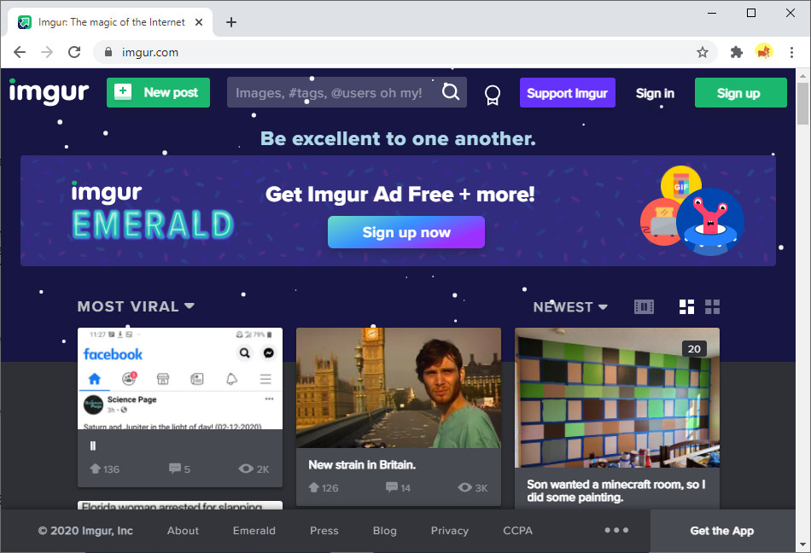The image size is (811, 553).
Task: Click Sign in
Action: [x=655, y=93]
